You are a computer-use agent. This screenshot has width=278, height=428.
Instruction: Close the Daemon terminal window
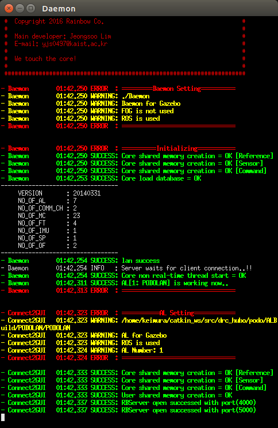(x=9, y=9)
